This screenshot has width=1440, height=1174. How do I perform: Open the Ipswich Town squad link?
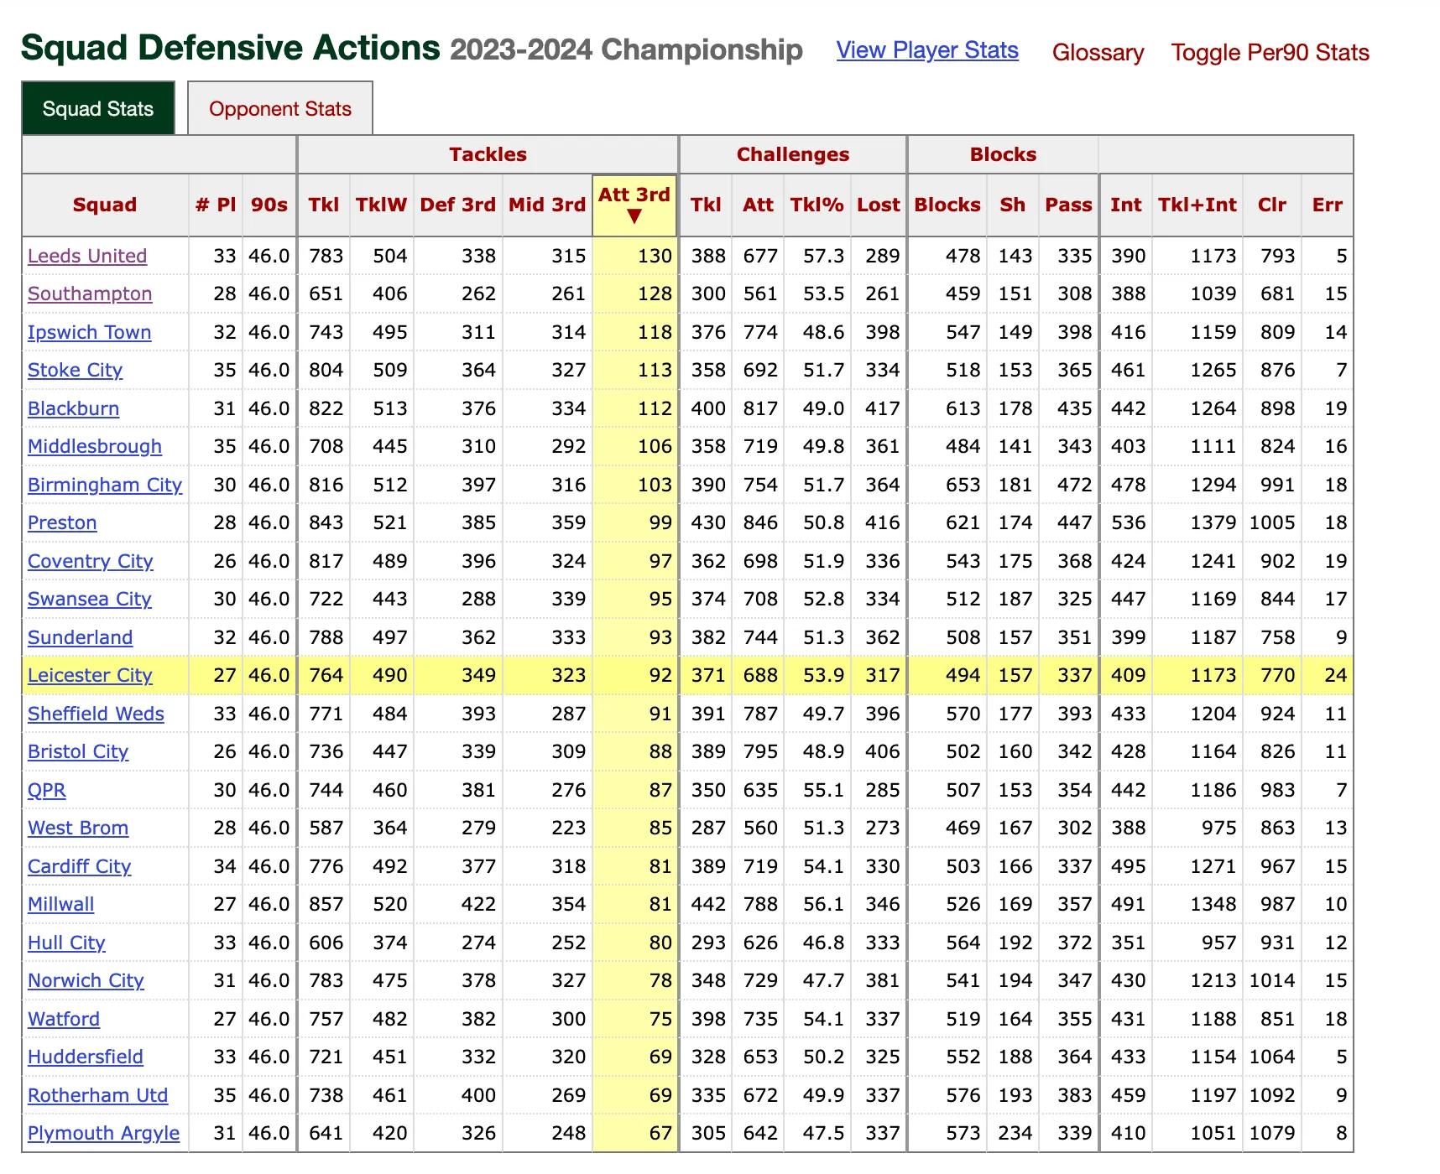tap(90, 332)
